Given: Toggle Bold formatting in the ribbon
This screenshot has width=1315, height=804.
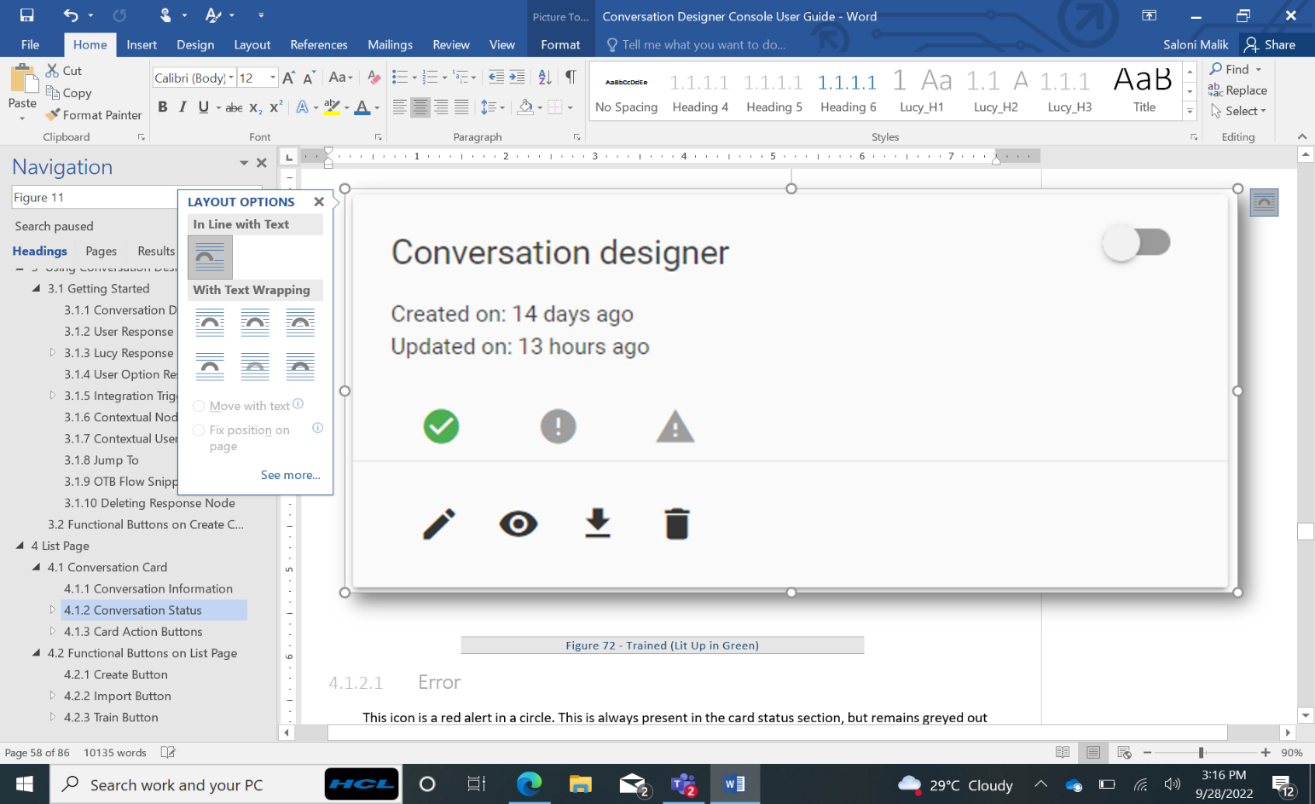Looking at the screenshot, I should coord(163,107).
